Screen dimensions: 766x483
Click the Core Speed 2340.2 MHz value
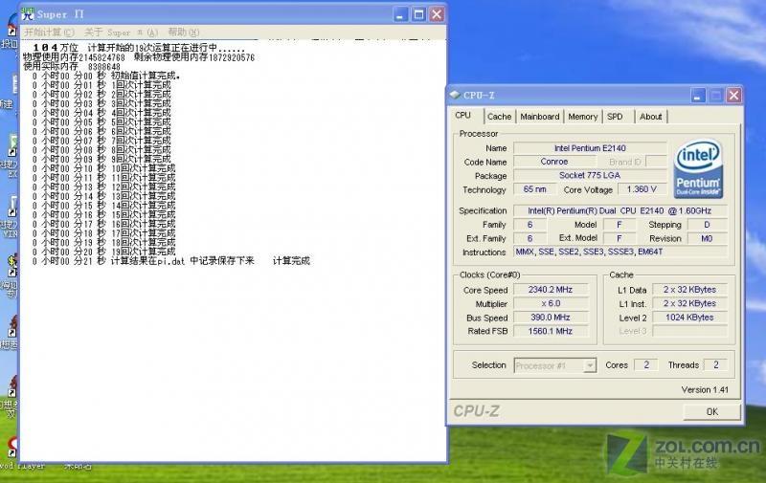(550, 290)
